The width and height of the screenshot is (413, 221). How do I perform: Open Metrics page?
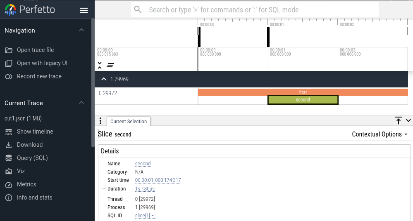[x=26, y=184]
